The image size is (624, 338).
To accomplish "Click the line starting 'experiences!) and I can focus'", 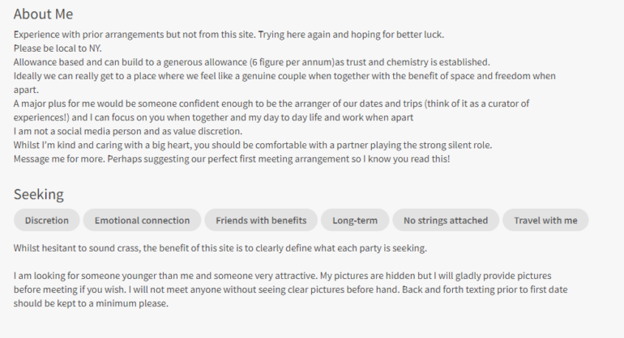I will [213, 117].
